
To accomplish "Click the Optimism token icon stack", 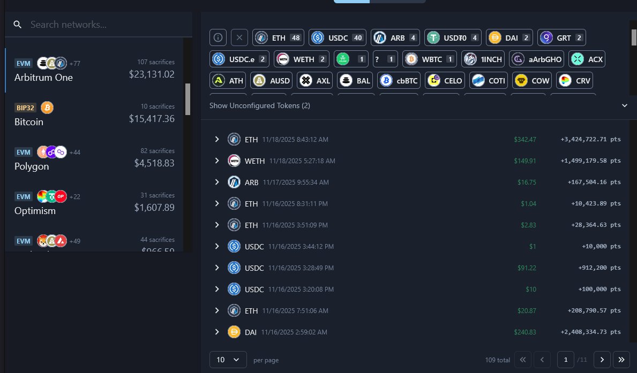I will pos(51,196).
